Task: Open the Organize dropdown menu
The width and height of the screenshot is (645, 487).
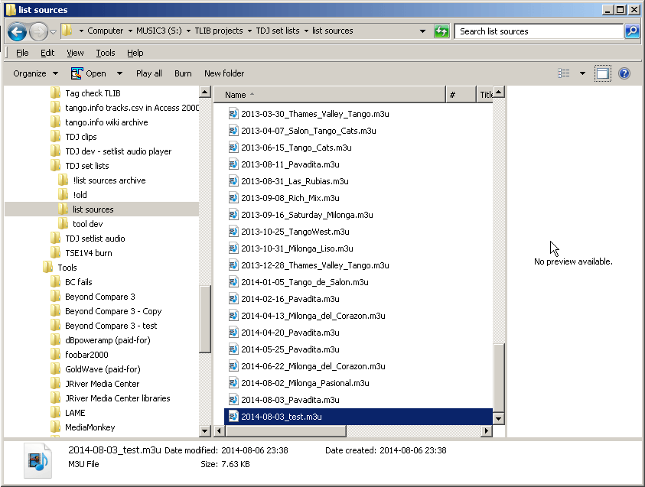Action: [35, 73]
